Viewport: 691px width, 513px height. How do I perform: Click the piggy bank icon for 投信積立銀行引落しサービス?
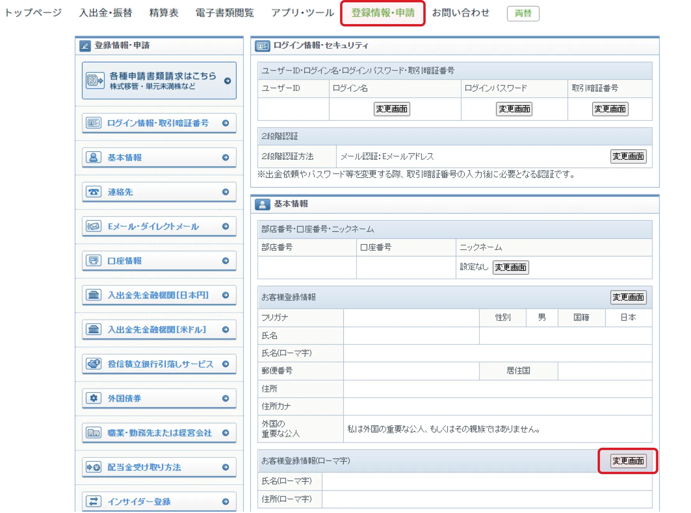click(x=93, y=364)
